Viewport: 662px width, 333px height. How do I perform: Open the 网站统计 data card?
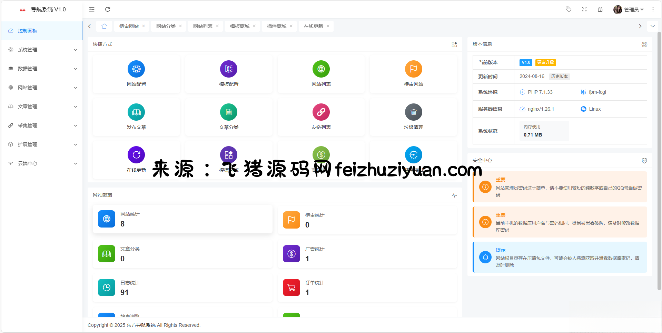(182, 219)
